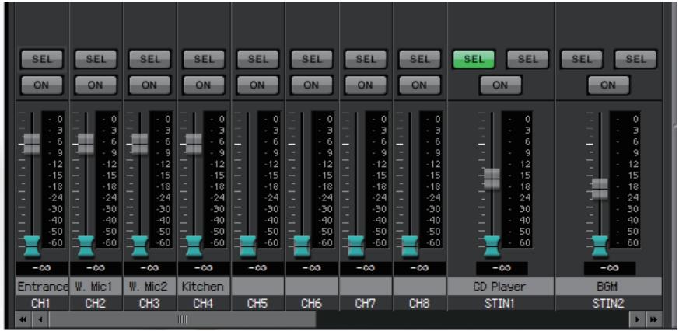Click the W. Mic2 channel name field
This screenshot has height=331, width=679.
[x=149, y=287]
